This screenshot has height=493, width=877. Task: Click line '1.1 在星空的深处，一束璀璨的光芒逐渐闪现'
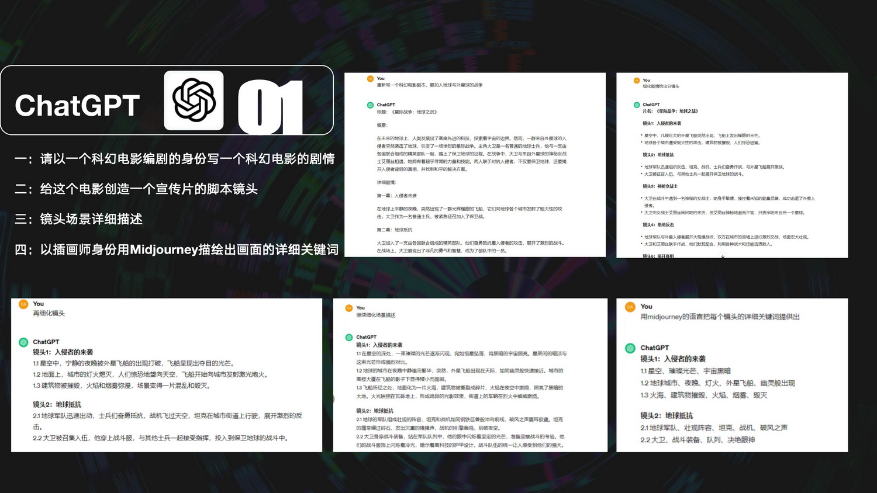click(462, 357)
